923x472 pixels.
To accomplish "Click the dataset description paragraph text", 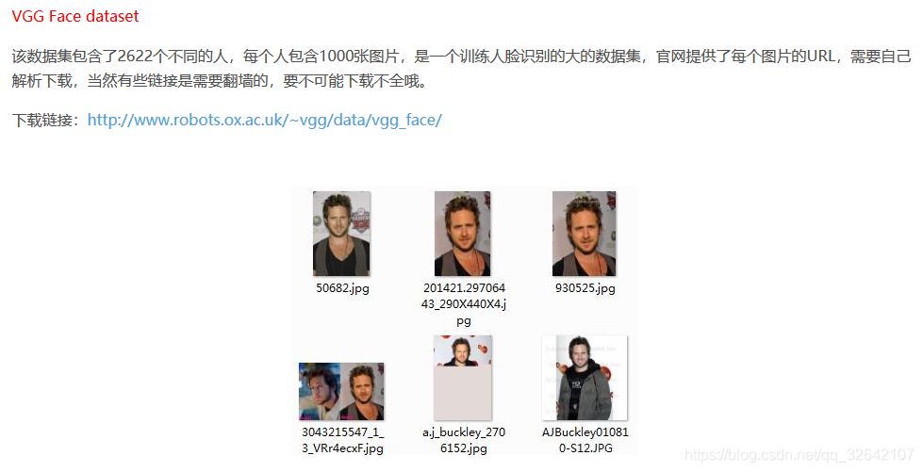I will pyautogui.click(x=462, y=68).
